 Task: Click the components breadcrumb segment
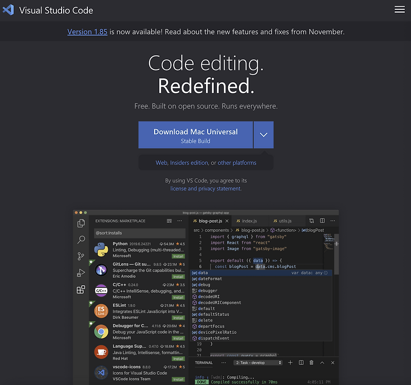click(216, 230)
